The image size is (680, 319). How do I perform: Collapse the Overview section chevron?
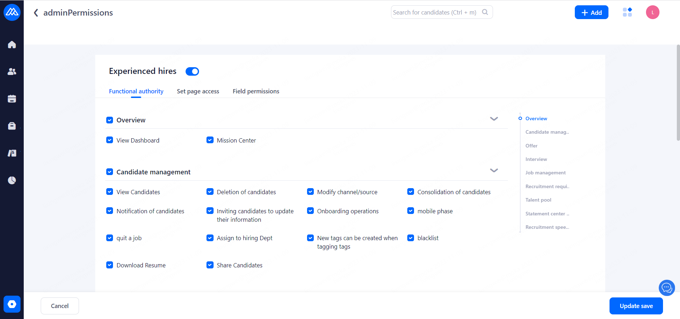494,119
